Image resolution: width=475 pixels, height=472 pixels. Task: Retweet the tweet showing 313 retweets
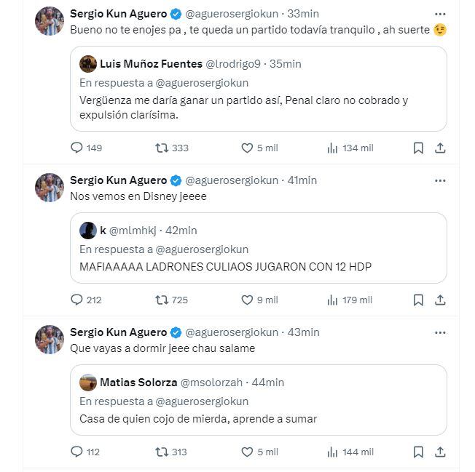point(162,452)
